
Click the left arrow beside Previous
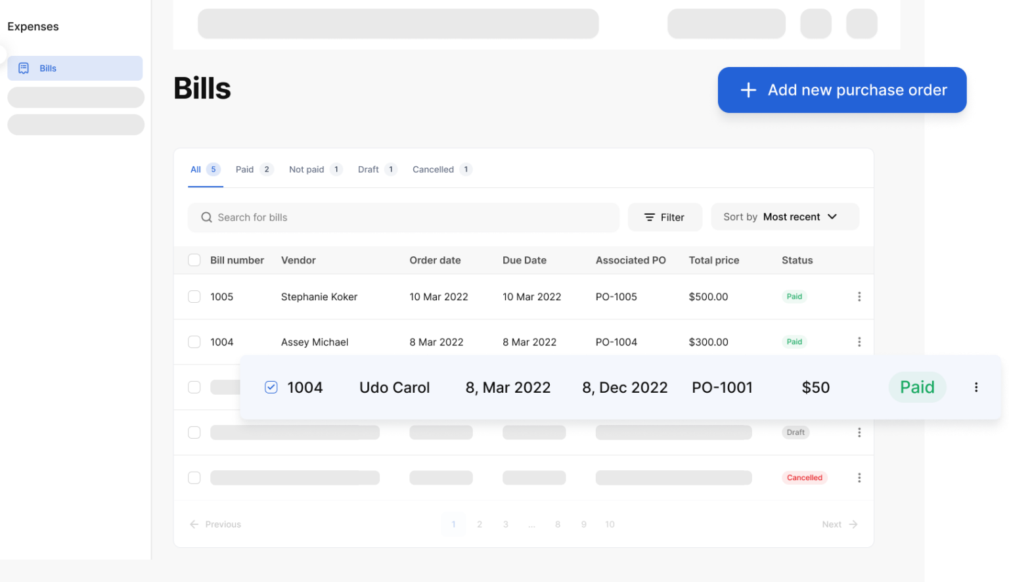tap(194, 524)
